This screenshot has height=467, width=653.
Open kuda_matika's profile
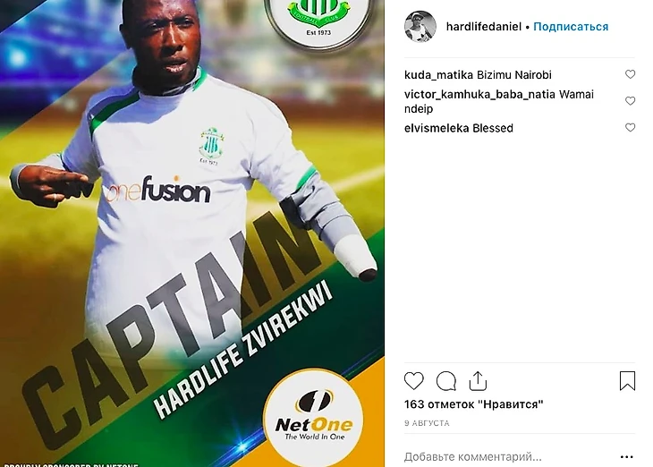[x=438, y=75]
